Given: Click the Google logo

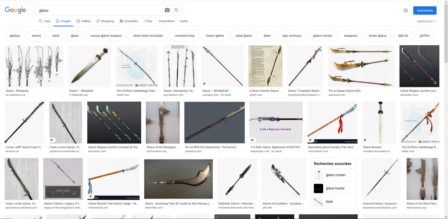Looking at the screenshot, I should tap(15, 10).
